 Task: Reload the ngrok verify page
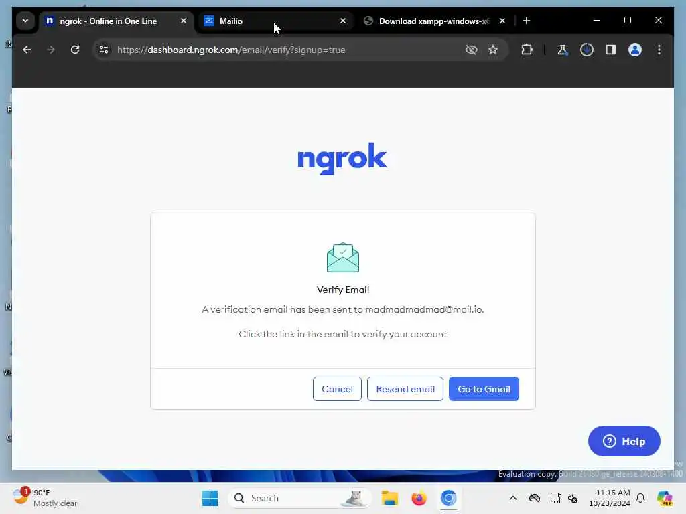[75, 50]
